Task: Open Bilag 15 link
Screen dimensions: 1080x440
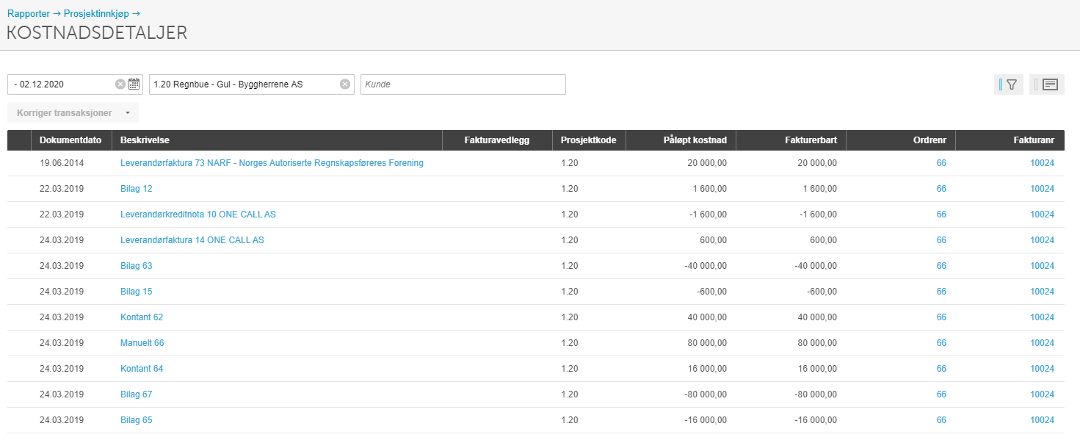Action: coord(137,292)
